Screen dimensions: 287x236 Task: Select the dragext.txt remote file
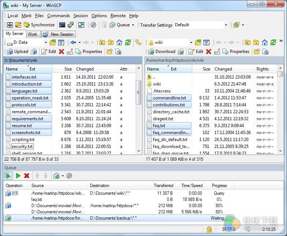point(163,119)
